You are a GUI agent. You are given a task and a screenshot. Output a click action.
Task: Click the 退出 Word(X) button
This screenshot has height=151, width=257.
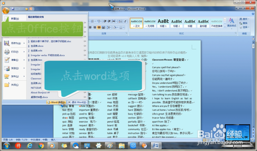pyautogui.click(x=77, y=102)
